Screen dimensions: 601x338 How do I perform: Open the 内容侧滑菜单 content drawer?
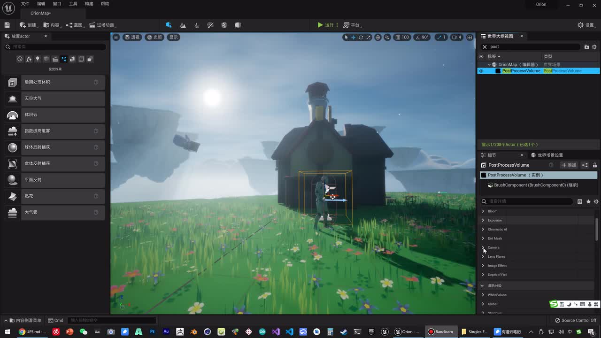point(23,320)
